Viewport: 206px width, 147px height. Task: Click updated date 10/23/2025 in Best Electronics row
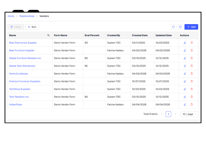point(163,43)
